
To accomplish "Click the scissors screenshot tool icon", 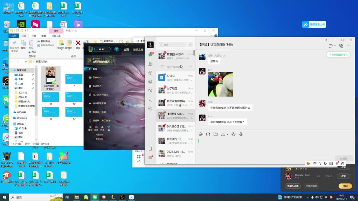I will [223, 134].
